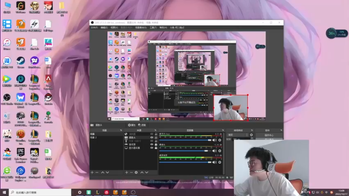Adjust the second mixer channel volume slider
This screenshot has width=349, height=196.
click(x=185, y=151)
